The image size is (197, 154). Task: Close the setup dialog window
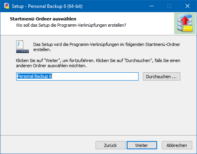pyautogui.click(x=188, y=6)
